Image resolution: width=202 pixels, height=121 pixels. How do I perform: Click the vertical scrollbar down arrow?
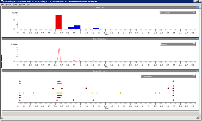point(200,115)
